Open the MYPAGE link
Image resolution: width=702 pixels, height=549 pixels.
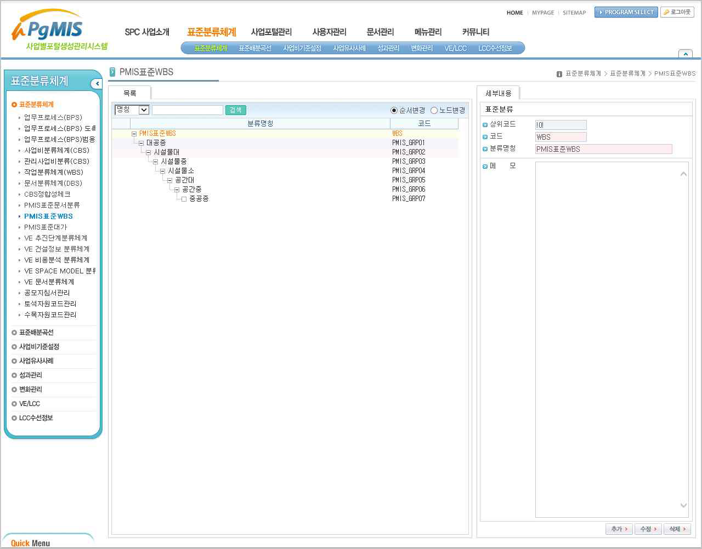[543, 13]
